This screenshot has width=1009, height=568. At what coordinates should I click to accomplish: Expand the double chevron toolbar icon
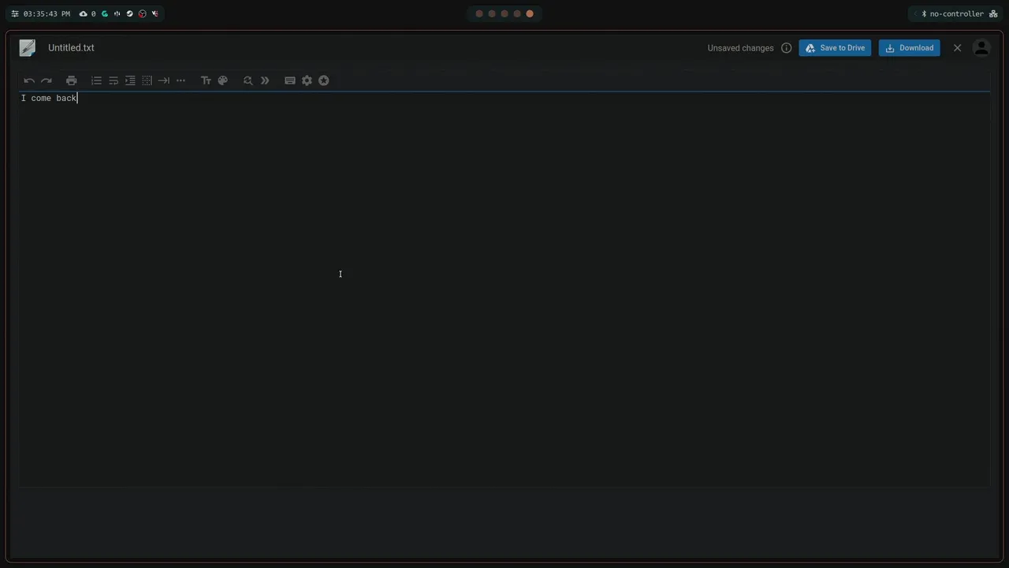coord(265,80)
